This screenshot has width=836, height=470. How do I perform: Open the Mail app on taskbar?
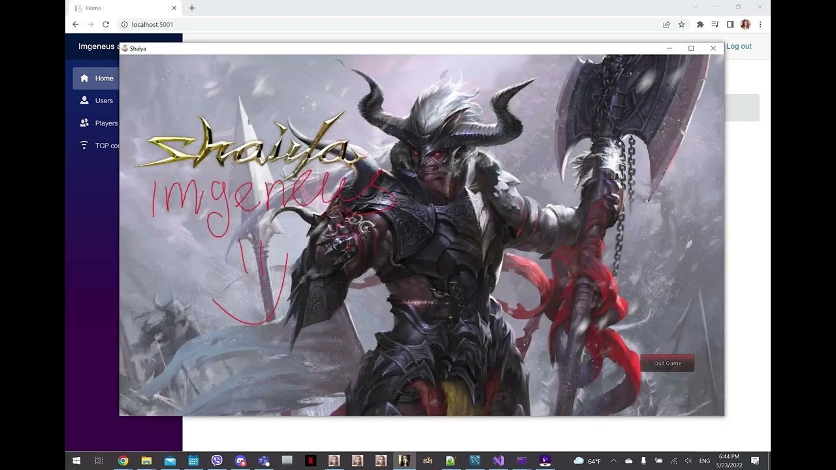[170, 461]
